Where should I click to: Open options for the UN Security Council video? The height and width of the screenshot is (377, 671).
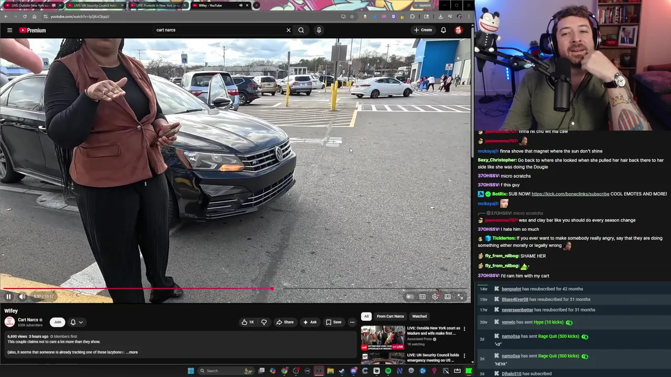pyautogui.click(x=464, y=356)
